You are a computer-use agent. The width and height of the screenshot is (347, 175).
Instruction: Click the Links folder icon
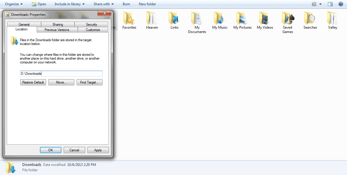pos(174,18)
